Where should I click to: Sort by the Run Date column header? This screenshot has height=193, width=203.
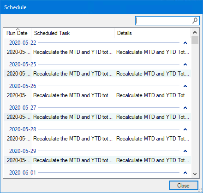tap(17, 33)
